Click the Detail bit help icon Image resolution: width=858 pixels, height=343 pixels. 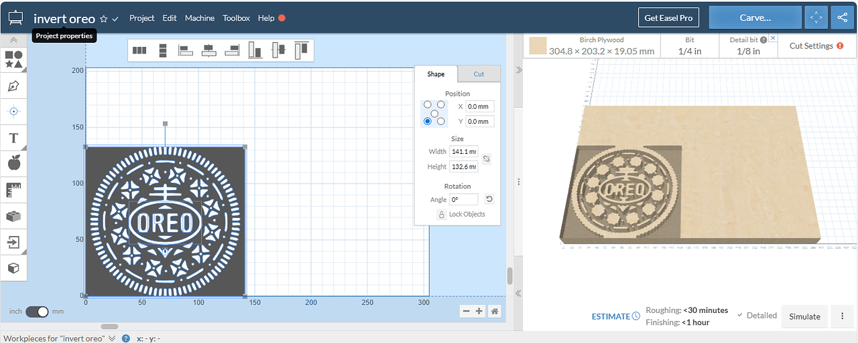(763, 40)
